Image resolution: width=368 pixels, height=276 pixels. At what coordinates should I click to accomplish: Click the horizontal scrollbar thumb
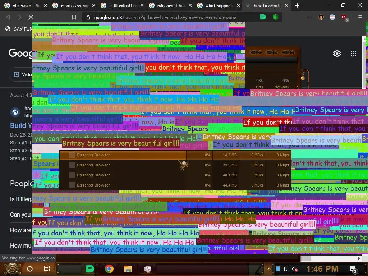coord(306,258)
